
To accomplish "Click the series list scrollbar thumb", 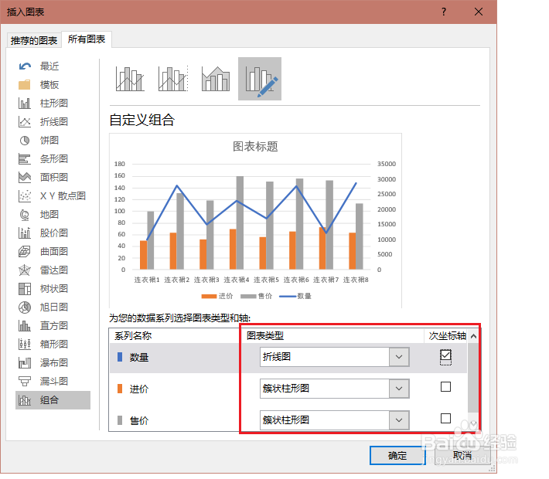I will click(x=473, y=378).
